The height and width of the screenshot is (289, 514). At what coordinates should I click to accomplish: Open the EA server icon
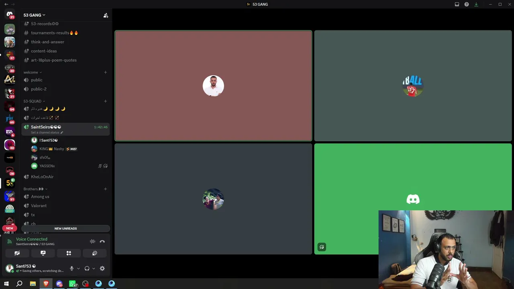coord(10,132)
